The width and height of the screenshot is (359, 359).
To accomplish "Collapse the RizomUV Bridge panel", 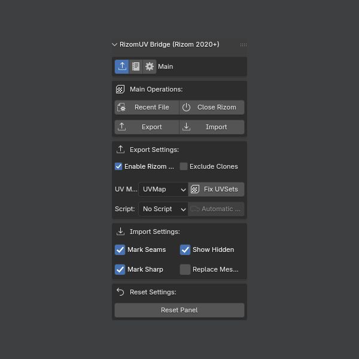I will point(114,44).
